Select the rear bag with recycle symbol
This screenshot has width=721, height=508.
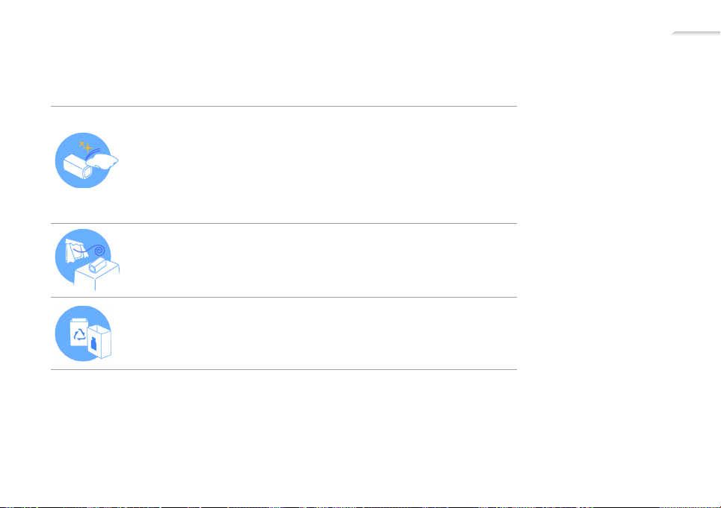(x=78, y=333)
